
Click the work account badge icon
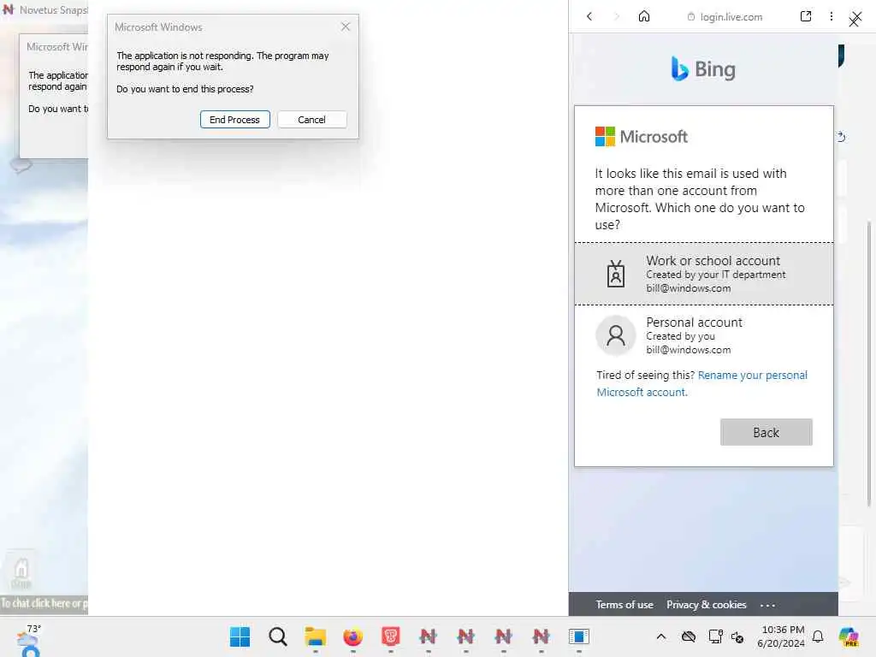tap(616, 274)
